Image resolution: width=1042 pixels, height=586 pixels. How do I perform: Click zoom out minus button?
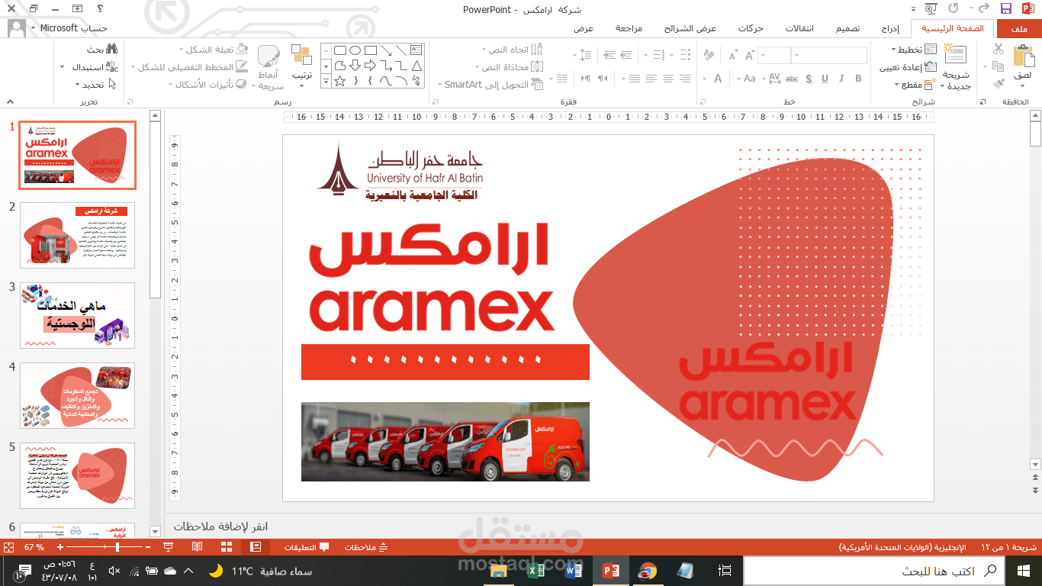(x=148, y=547)
